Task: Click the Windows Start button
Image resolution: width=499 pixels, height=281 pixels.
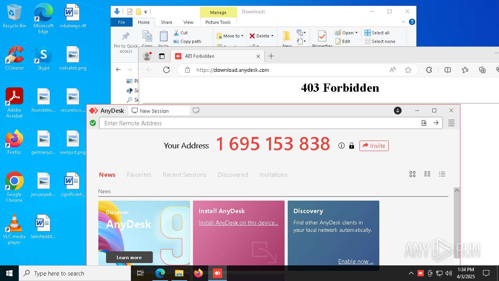Action: point(9,273)
